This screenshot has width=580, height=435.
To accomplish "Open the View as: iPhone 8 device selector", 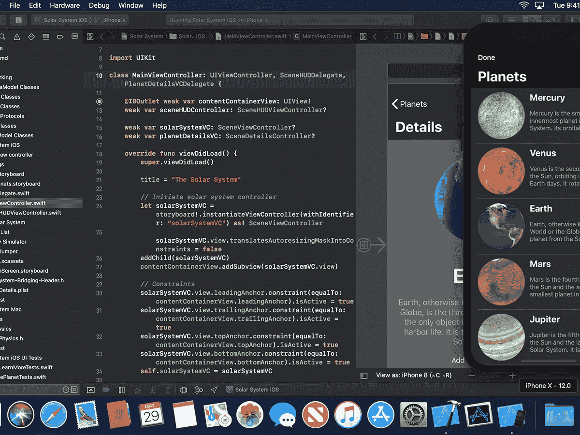I will pos(414,375).
